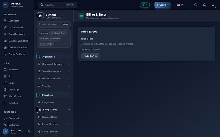Click lock icon beside Phone Numbers
This screenshot has height=137, width=220.
(69, 124)
